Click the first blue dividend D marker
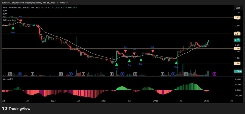 pyautogui.click(x=20, y=74)
